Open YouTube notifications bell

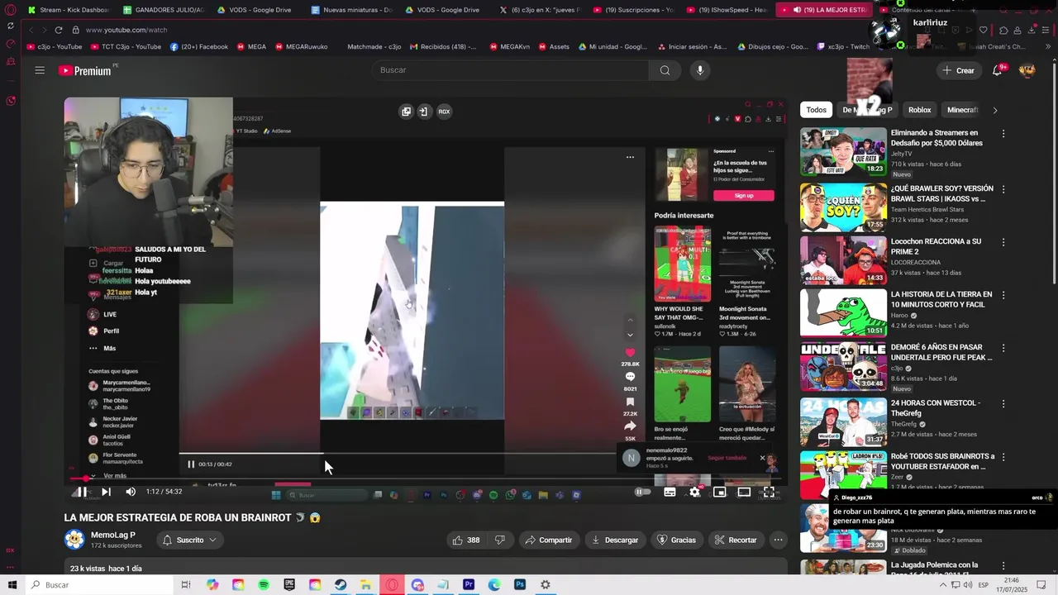[x=998, y=70]
